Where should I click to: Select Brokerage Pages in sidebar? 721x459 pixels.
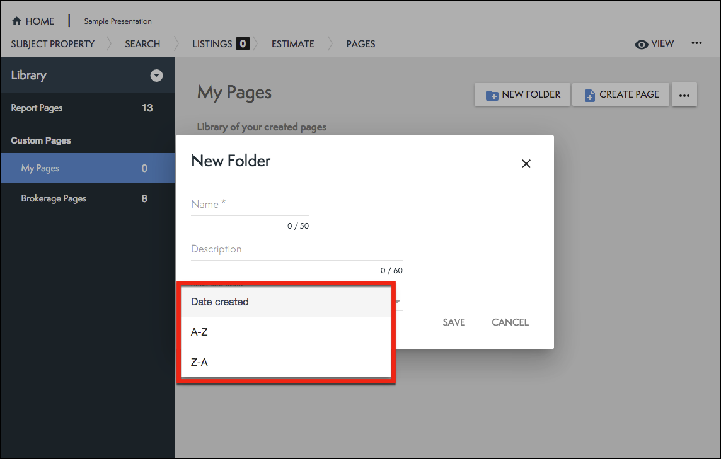(54, 198)
